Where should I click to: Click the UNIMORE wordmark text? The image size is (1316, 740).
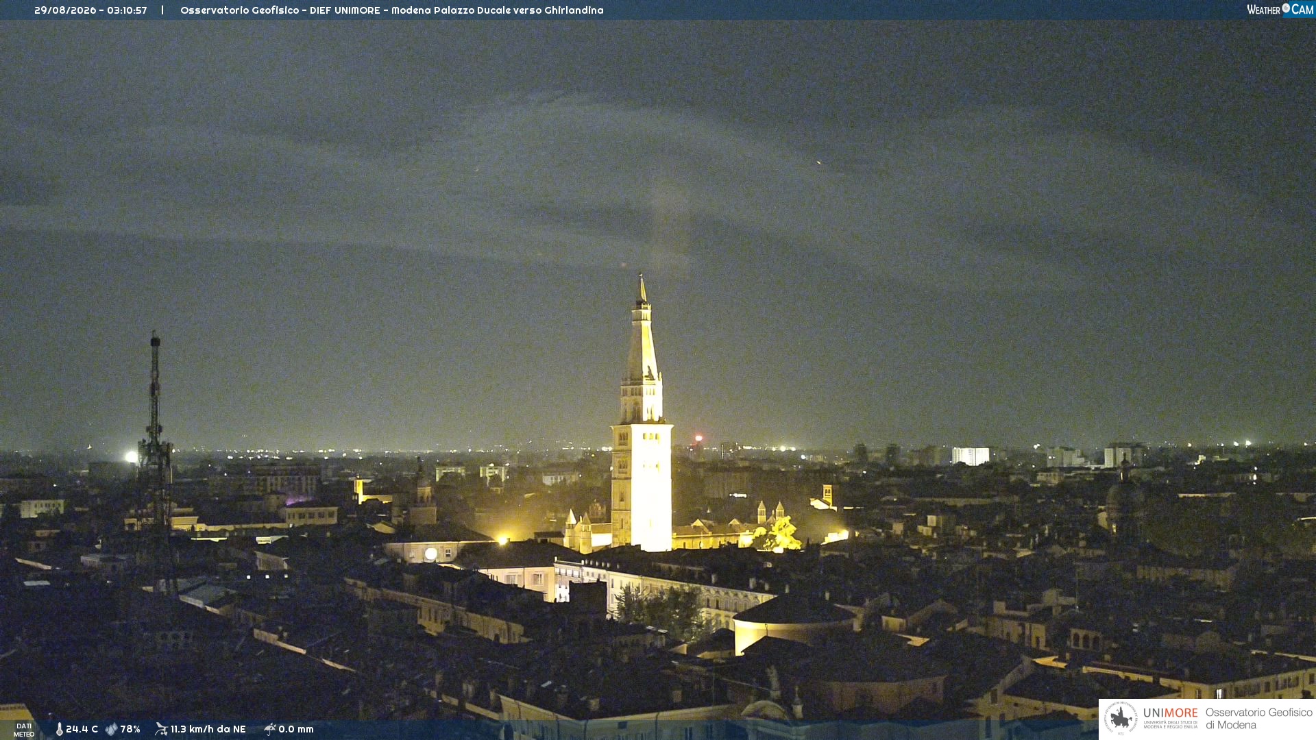[x=1170, y=713]
